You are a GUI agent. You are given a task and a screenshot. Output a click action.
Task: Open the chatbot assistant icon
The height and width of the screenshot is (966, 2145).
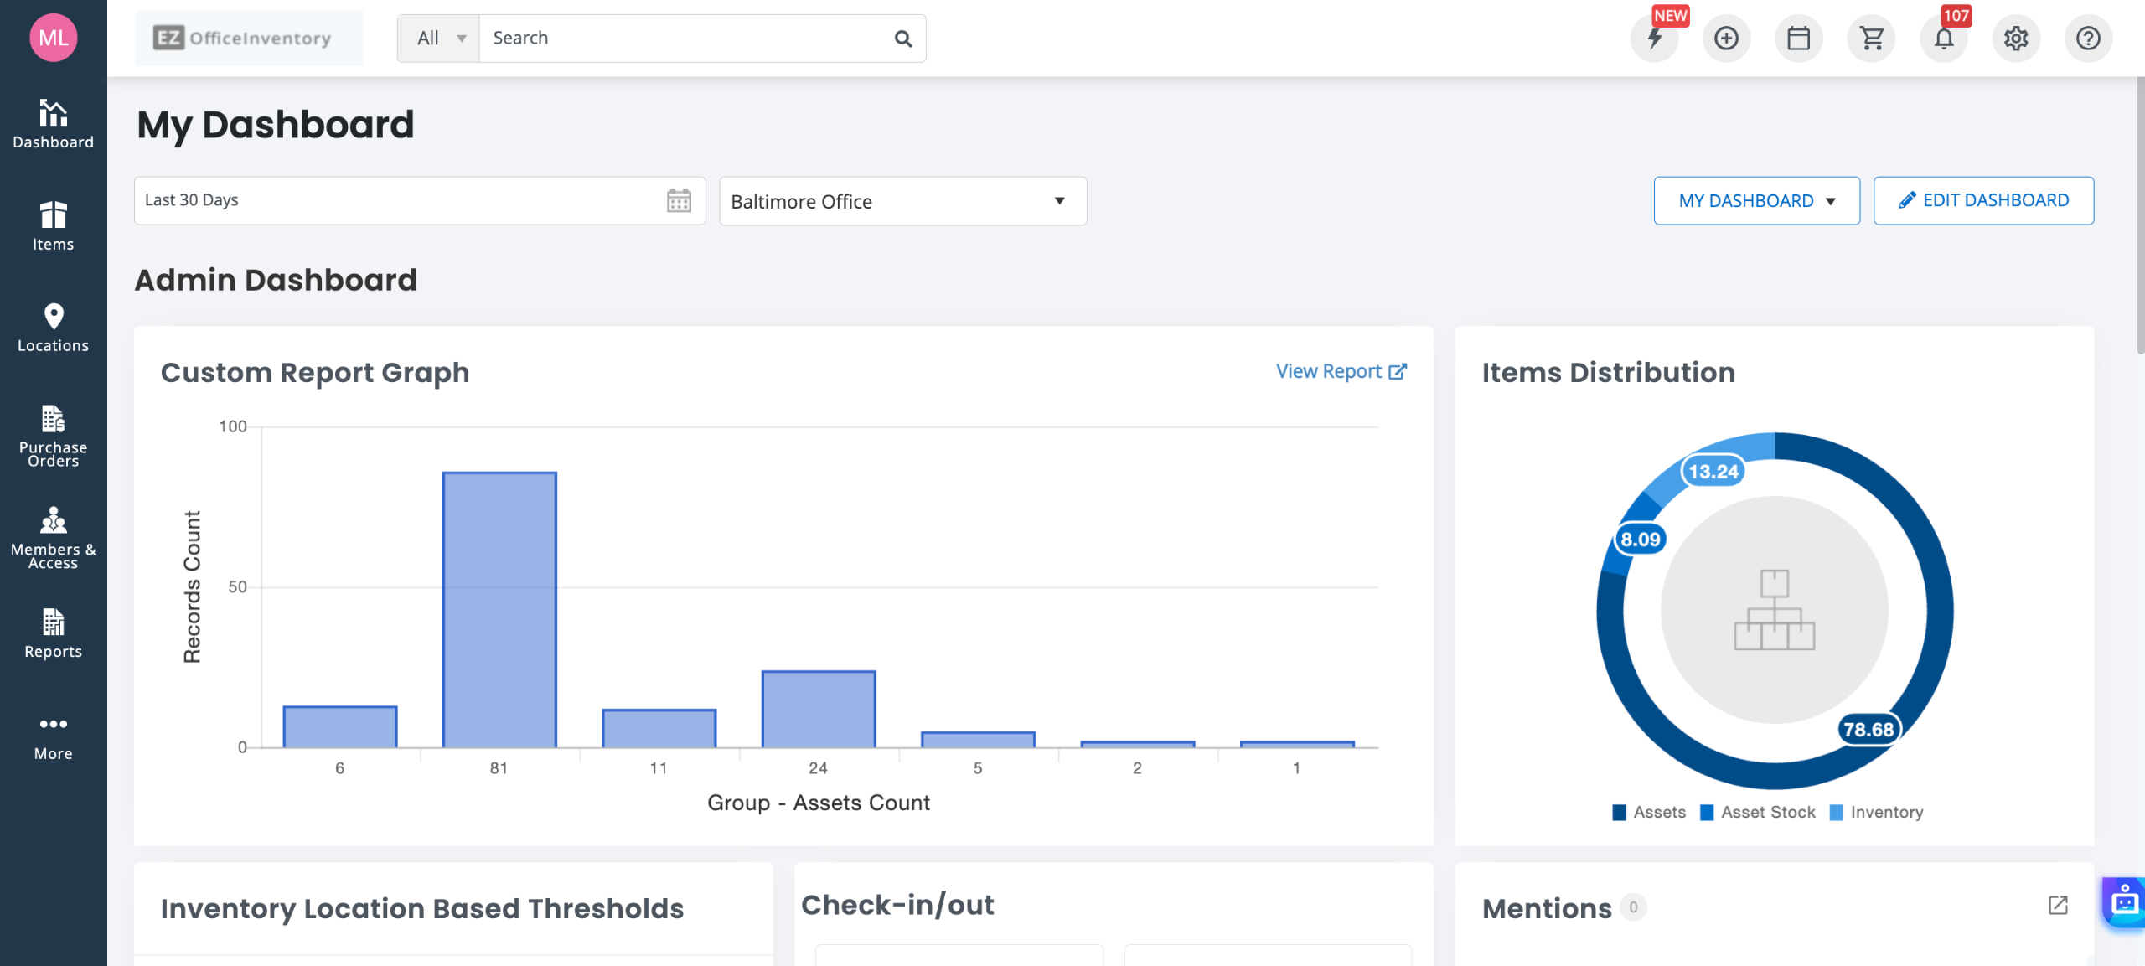tap(2124, 902)
